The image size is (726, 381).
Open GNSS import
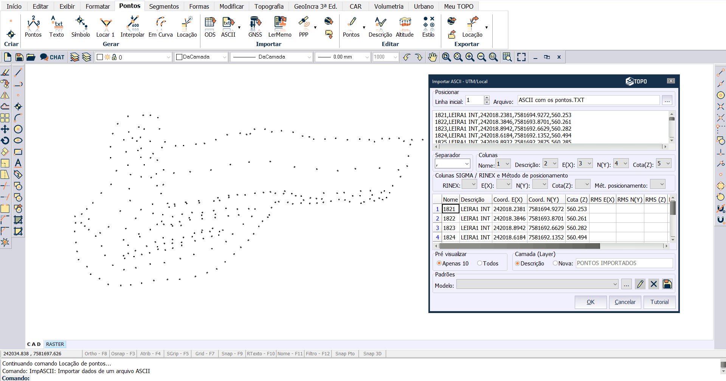pos(255,27)
